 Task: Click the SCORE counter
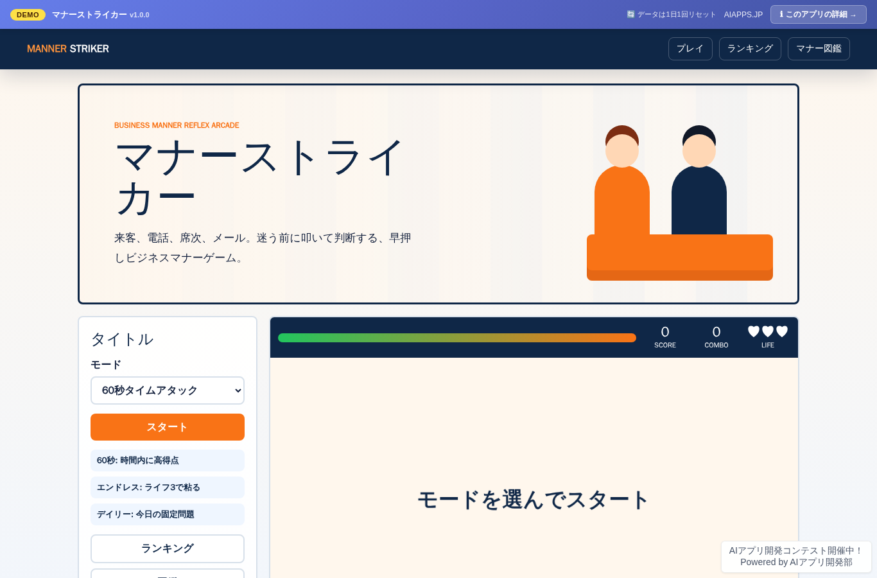point(665,337)
